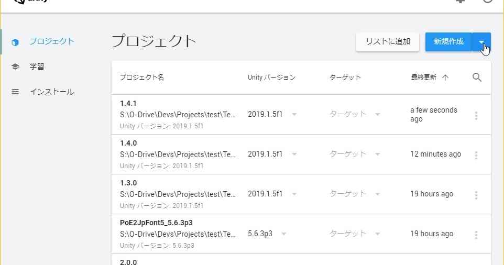
Task: Open the 学習 section in sidebar
Action: click(37, 67)
